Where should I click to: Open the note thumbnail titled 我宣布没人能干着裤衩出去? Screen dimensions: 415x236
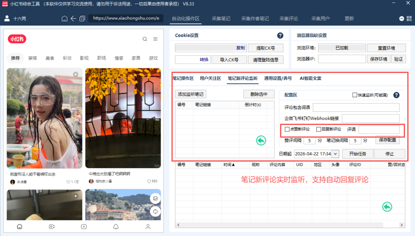45,118
